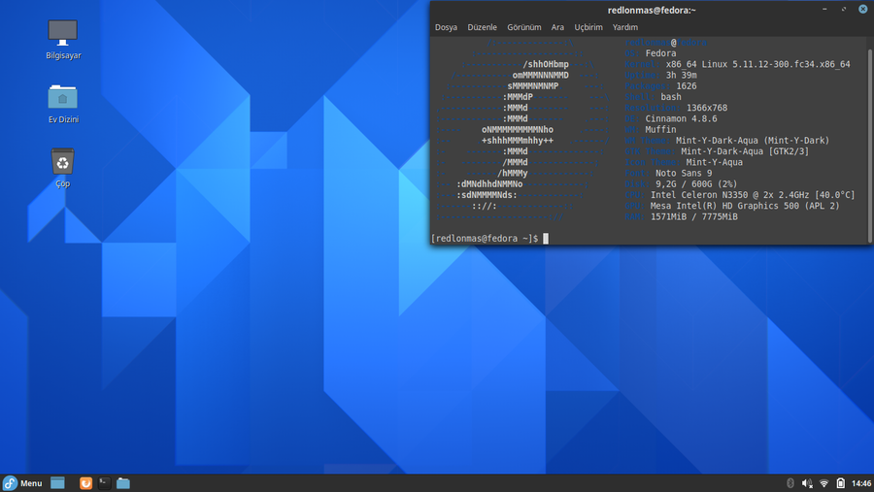Open the Dosya menu in the terminal
The image size is (874, 492).
[x=446, y=27]
